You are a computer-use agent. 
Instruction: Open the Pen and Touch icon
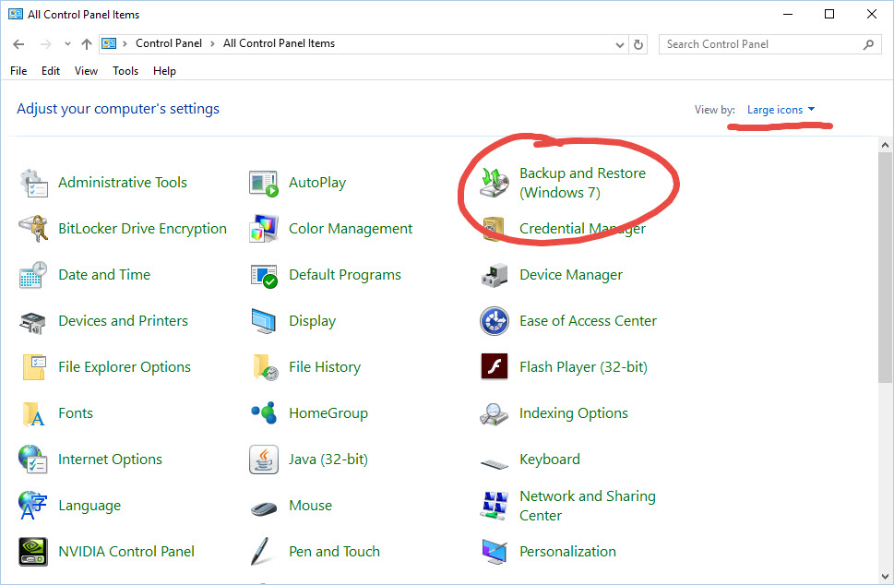coord(260,552)
